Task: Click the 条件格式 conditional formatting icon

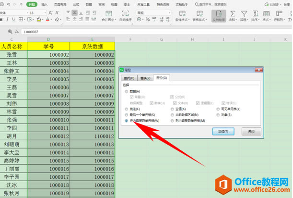Action: tap(183, 13)
